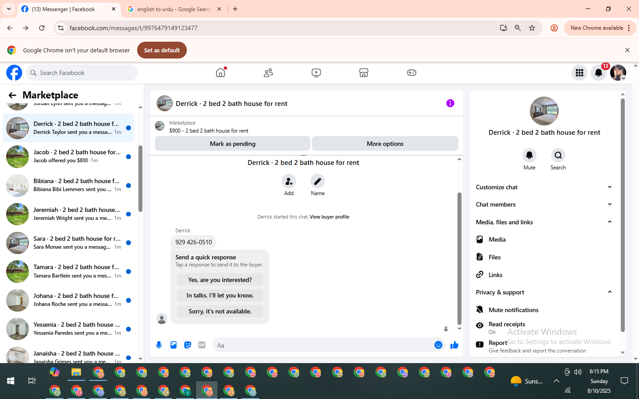Send quick response In talks. I'll let you know.

pyautogui.click(x=220, y=295)
